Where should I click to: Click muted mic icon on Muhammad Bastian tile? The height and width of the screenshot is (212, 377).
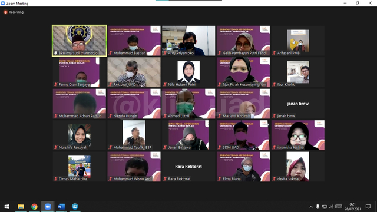tap(110, 53)
